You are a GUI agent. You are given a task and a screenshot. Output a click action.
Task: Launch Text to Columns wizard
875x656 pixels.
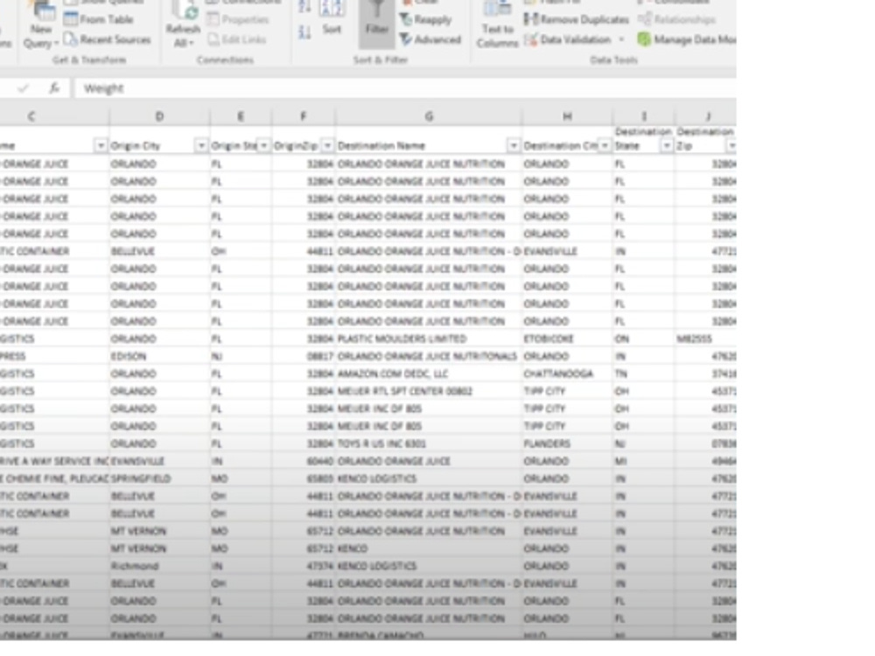[x=497, y=25]
